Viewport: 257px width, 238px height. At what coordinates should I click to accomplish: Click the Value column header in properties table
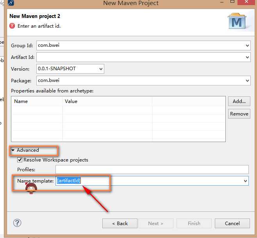coord(107,101)
